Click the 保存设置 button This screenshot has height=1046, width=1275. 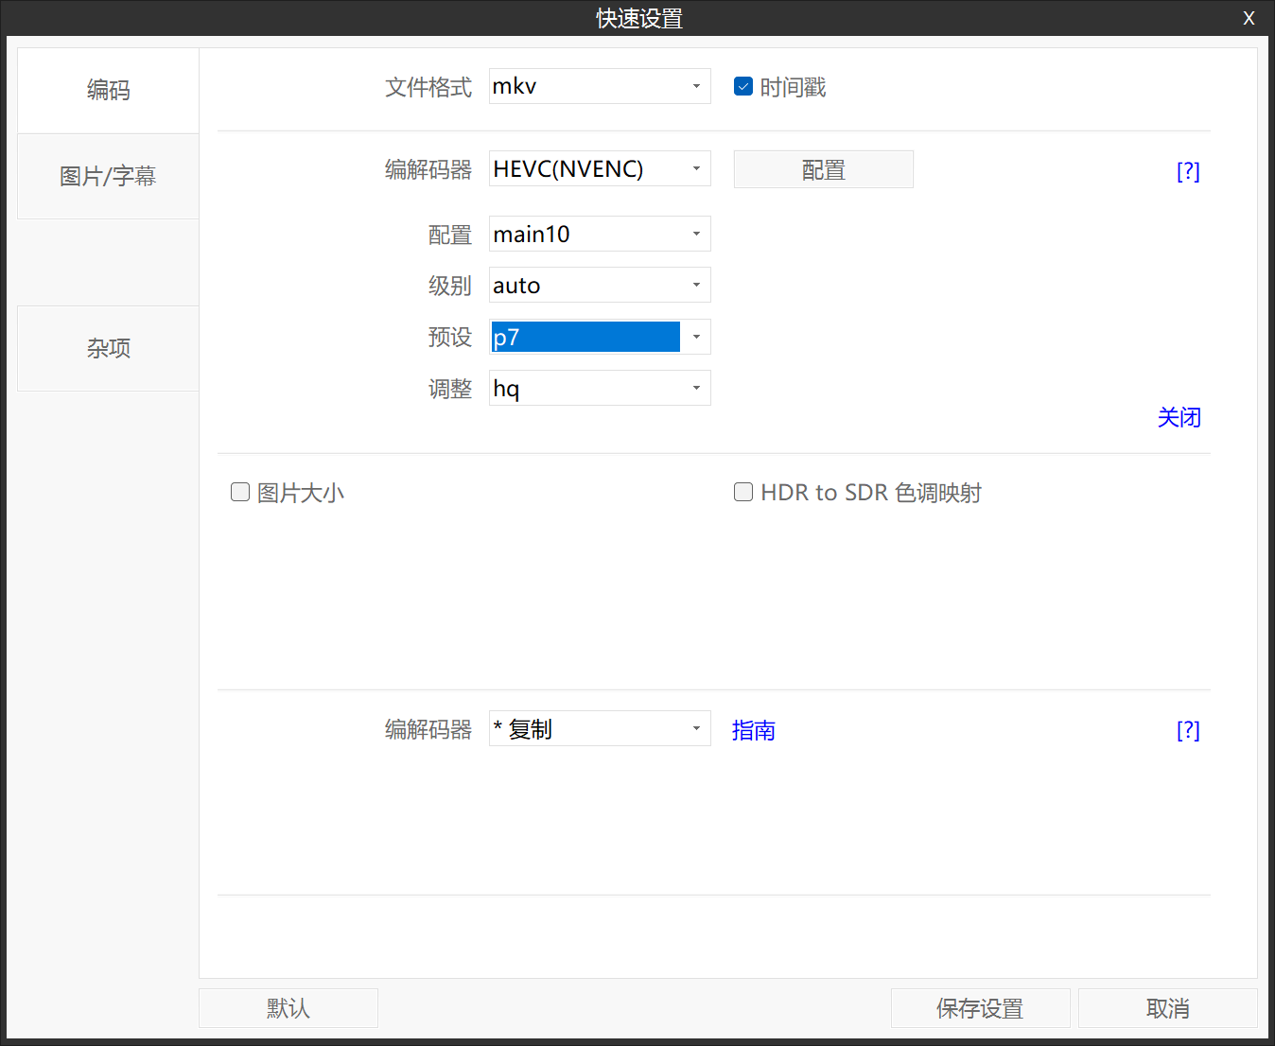[x=980, y=1008]
